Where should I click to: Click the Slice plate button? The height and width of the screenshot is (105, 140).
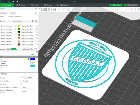point(117,5)
